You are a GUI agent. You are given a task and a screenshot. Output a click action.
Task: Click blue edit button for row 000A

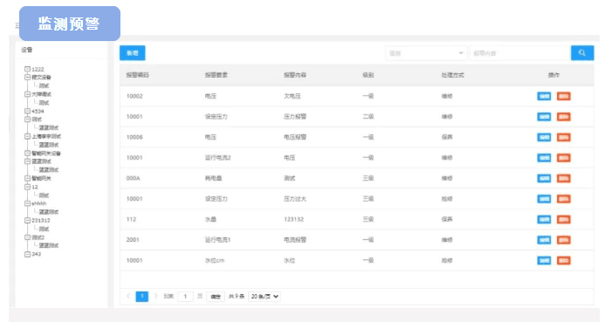(544, 178)
